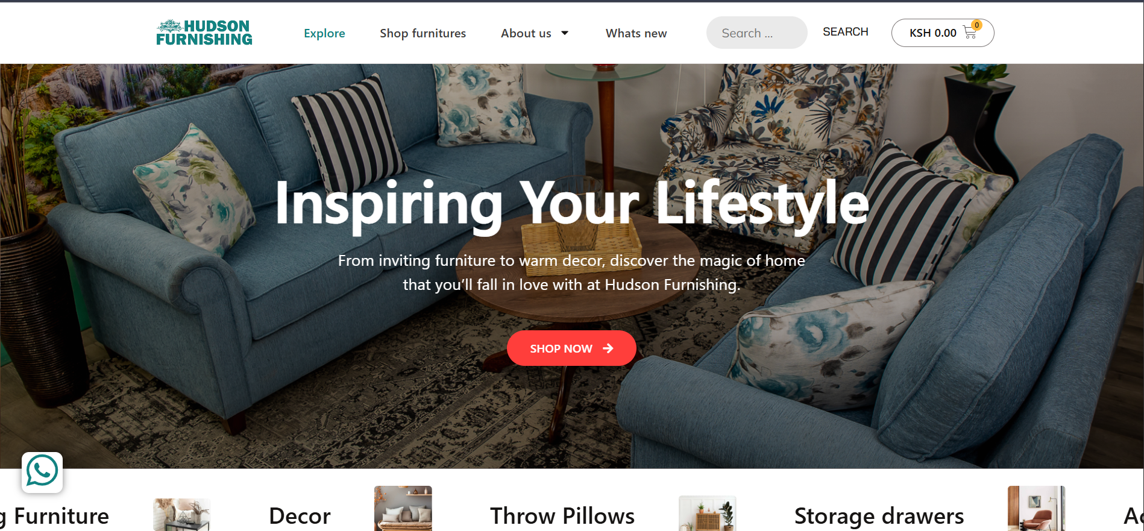The image size is (1144, 531).
Task: Click the SEARCH button
Action: (845, 32)
